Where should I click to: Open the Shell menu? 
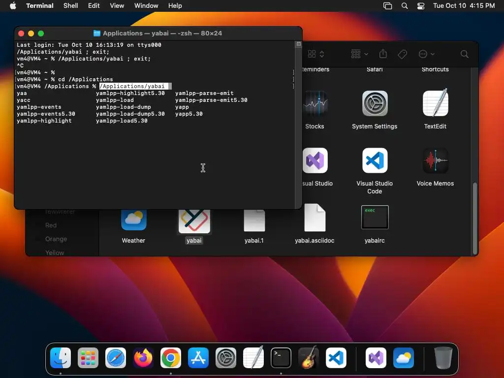point(71,5)
